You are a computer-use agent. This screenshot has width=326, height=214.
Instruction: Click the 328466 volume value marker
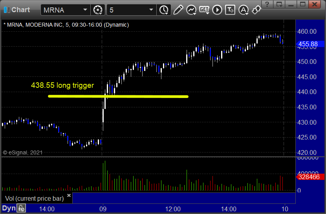(310, 177)
